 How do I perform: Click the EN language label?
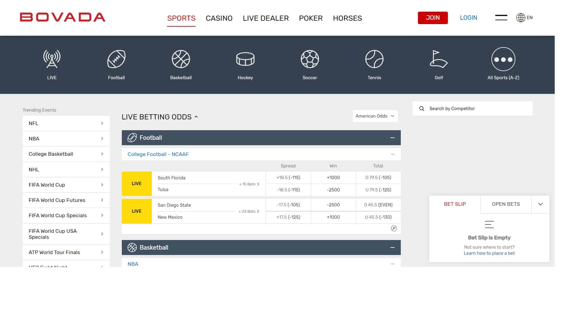point(530,18)
